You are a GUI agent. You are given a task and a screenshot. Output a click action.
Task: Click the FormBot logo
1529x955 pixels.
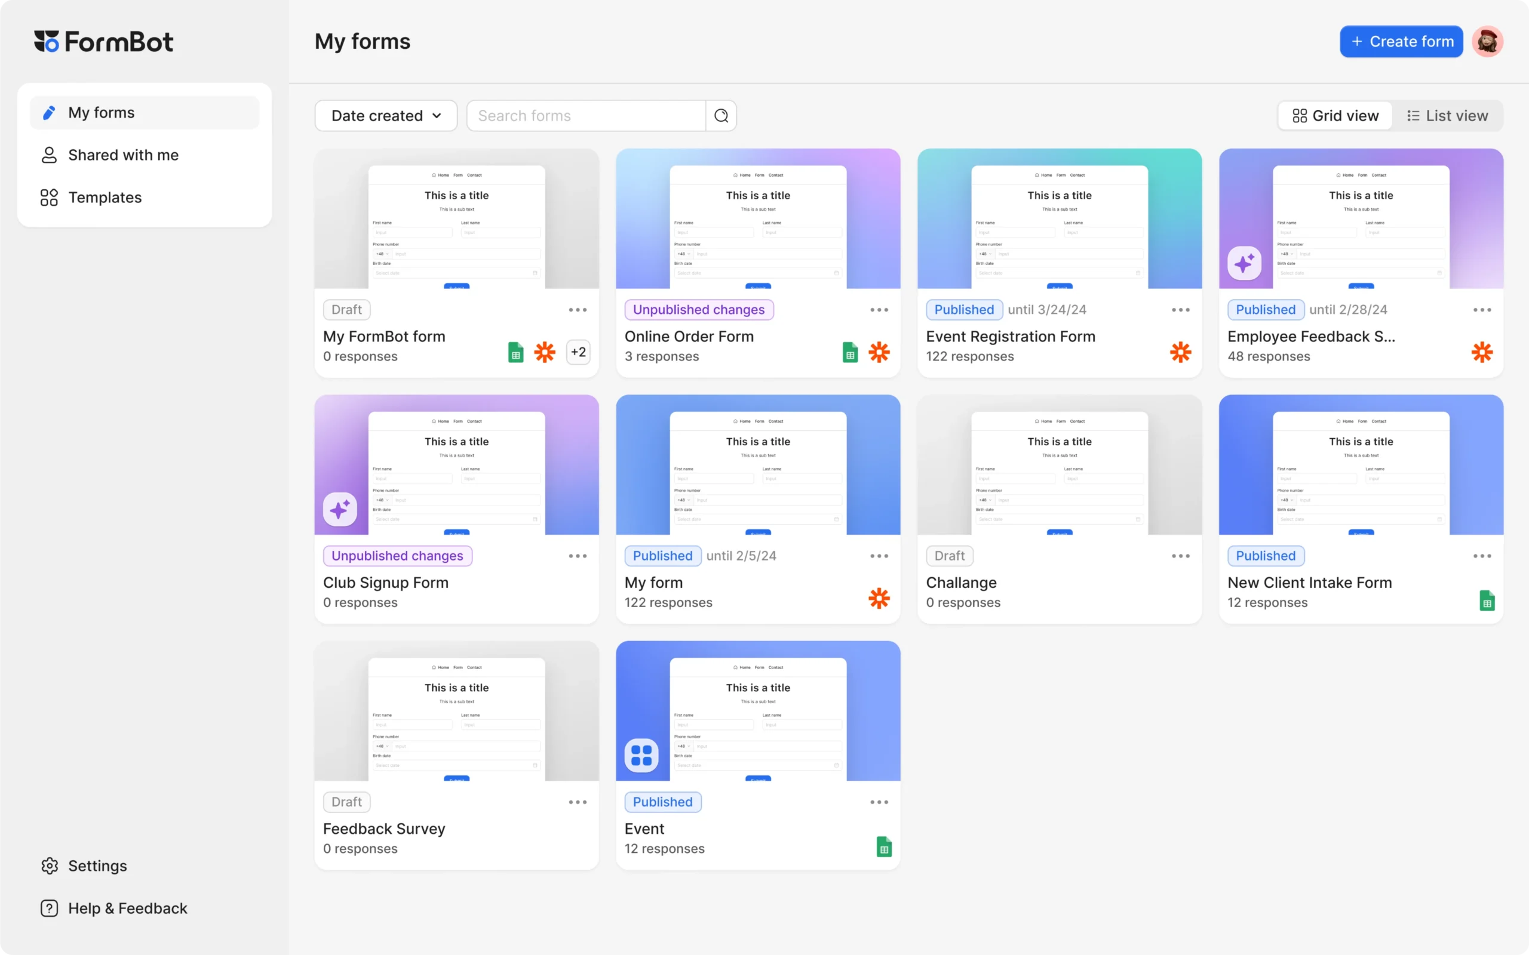point(103,42)
